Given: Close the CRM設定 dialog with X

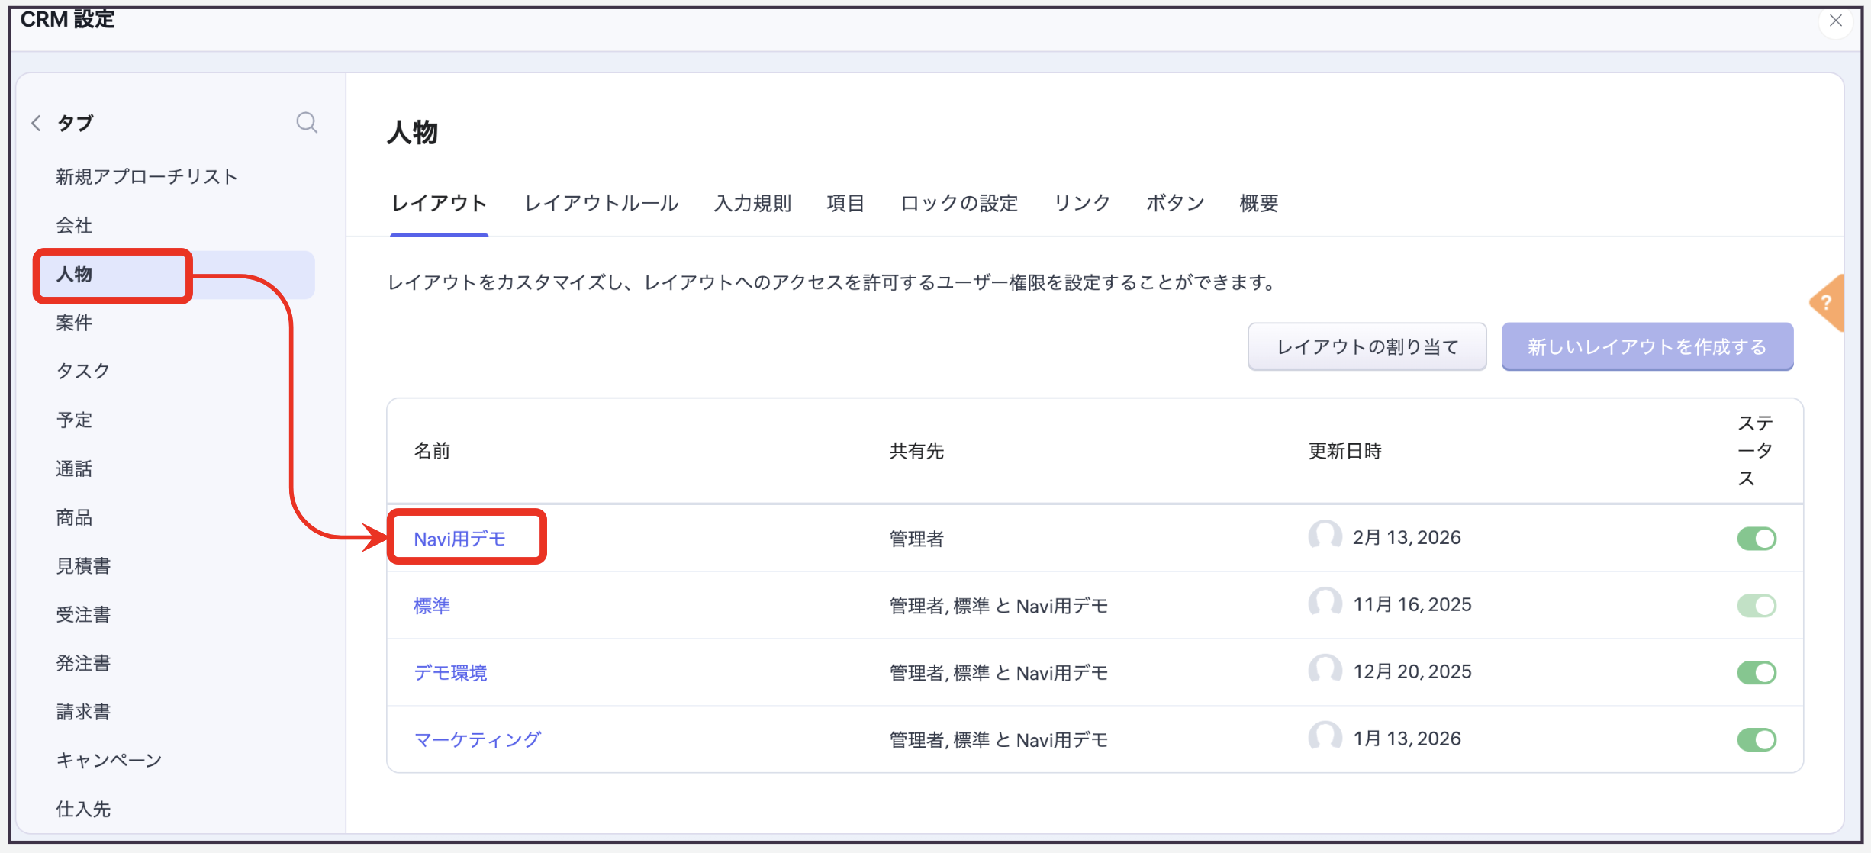Looking at the screenshot, I should pos(1835,21).
